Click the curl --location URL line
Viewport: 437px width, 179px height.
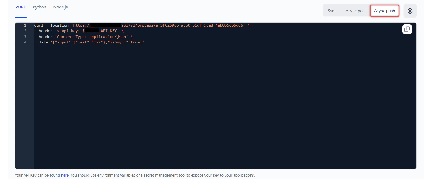tap(142, 25)
